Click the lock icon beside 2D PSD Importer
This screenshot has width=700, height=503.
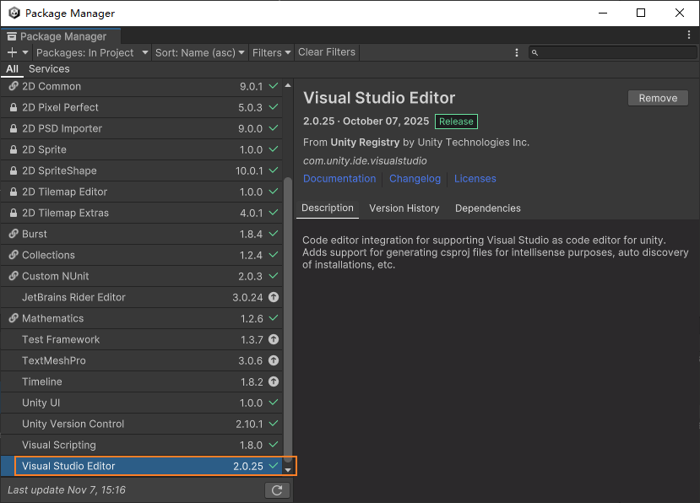(14, 128)
